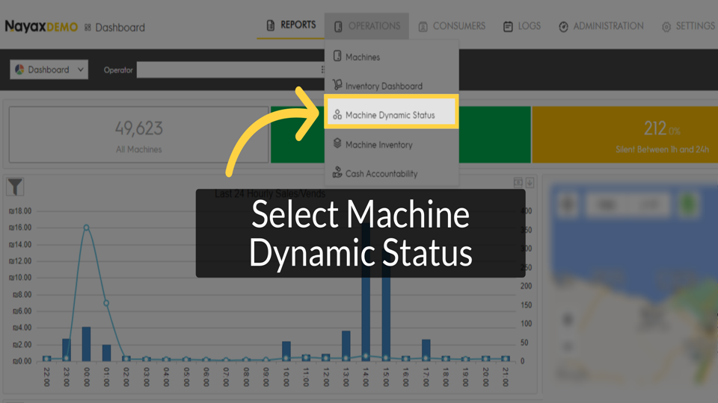
Task: Select Silent Between 1h and 24h card
Action: 625,135
